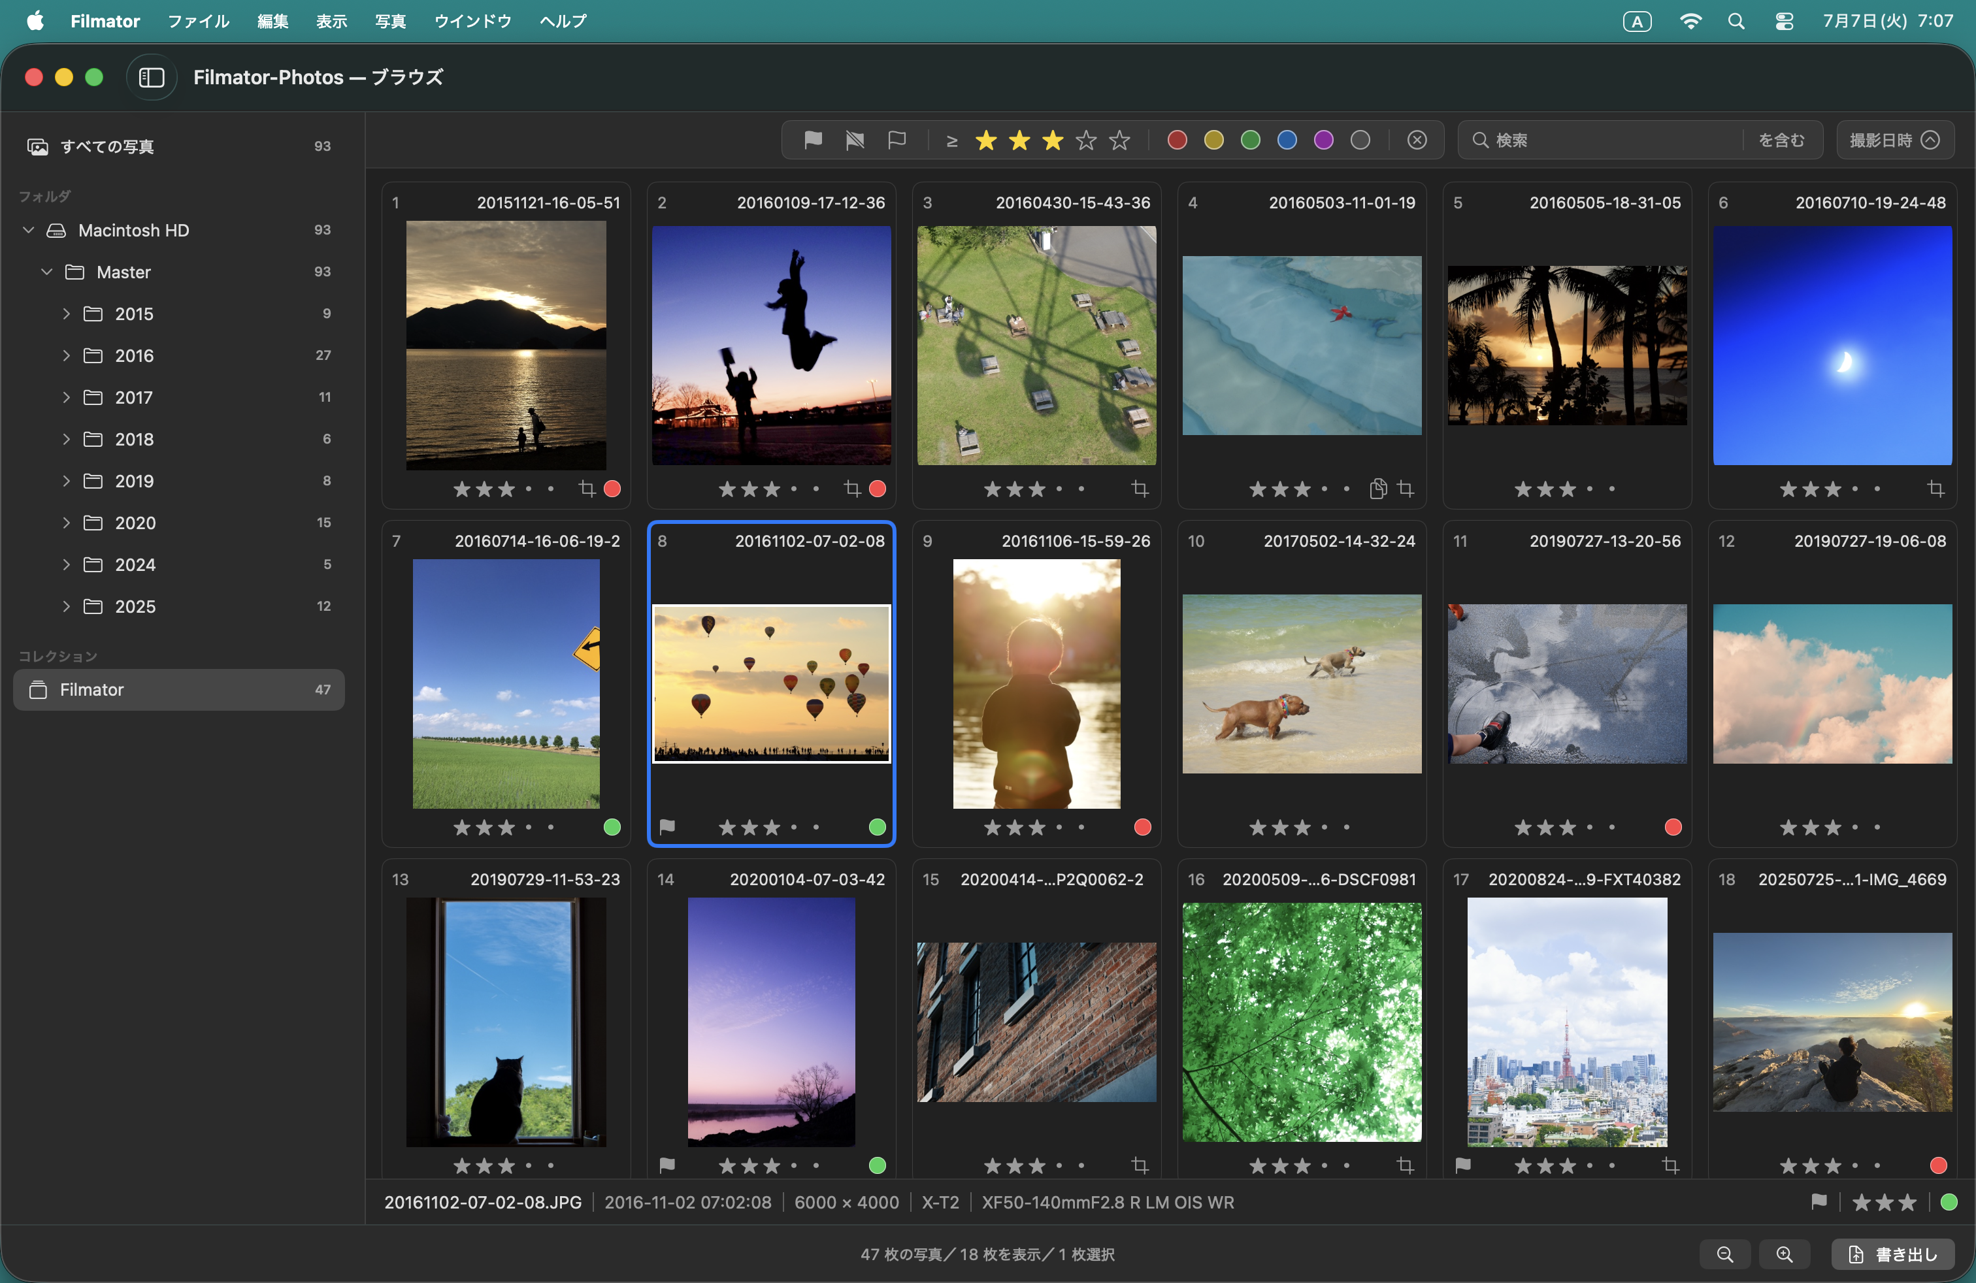Click crop icon on photo 20160430-15-43-36
1976x1283 pixels.
(x=1139, y=489)
